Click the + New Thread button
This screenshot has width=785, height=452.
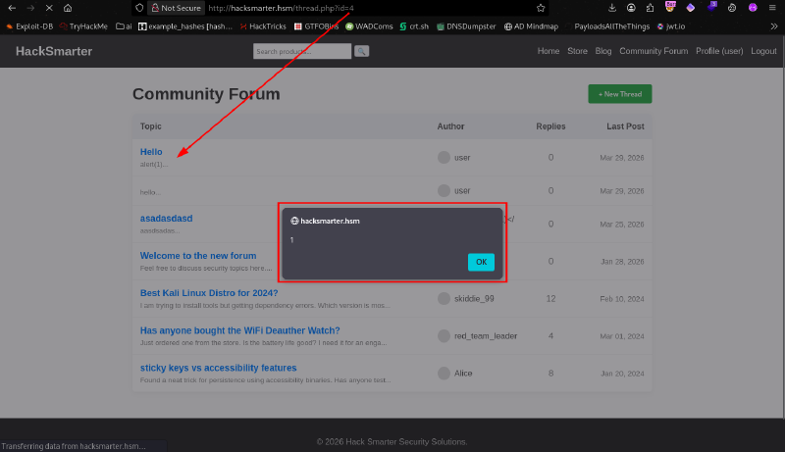click(620, 94)
